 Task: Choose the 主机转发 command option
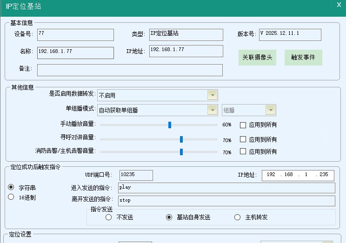(238, 217)
